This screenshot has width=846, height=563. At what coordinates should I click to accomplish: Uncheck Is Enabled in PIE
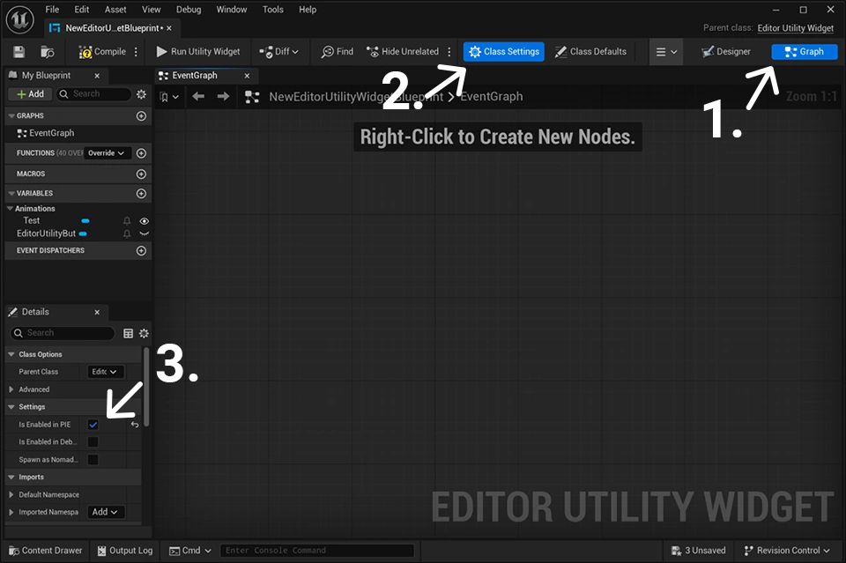[93, 425]
